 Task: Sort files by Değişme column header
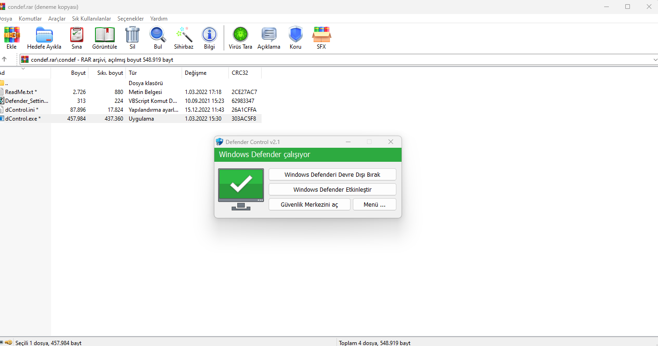[205, 73]
